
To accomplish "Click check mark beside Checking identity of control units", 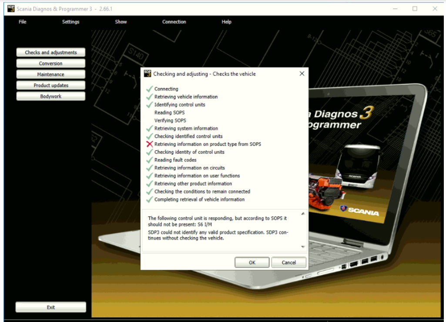I will [x=150, y=152].
